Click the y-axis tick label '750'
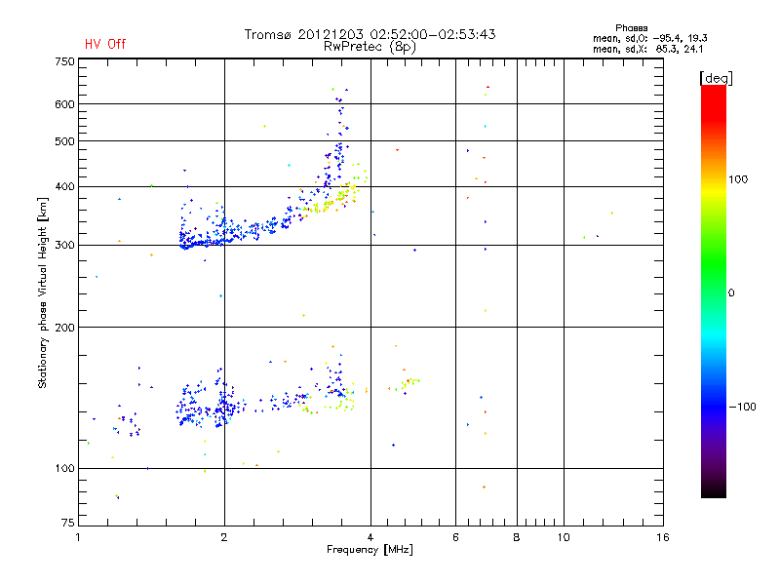This screenshot has height=585, width=780. click(64, 61)
